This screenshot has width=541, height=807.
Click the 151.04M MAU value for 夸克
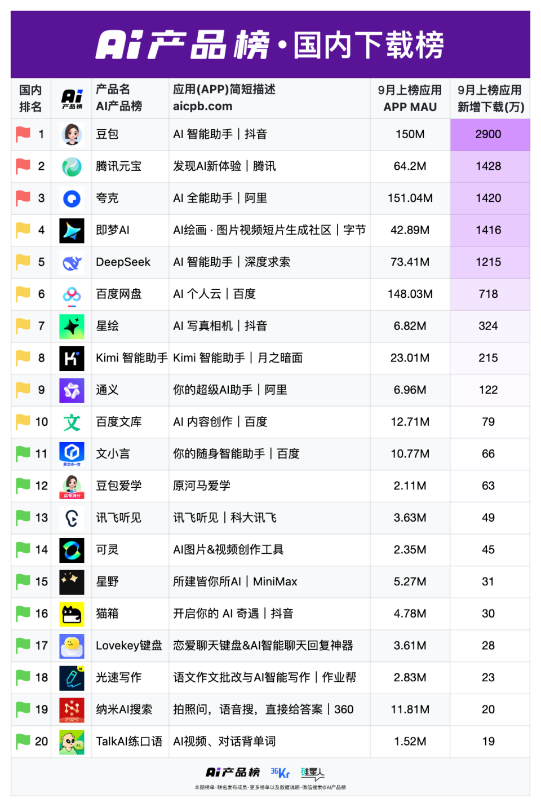point(410,199)
